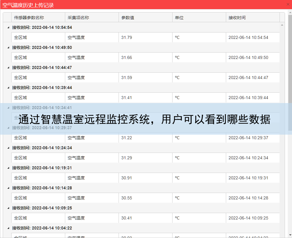Click the 空气温度历史上传记录 dialog title
Image resolution: width=292 pixels, height=238 pixels.
28,5
